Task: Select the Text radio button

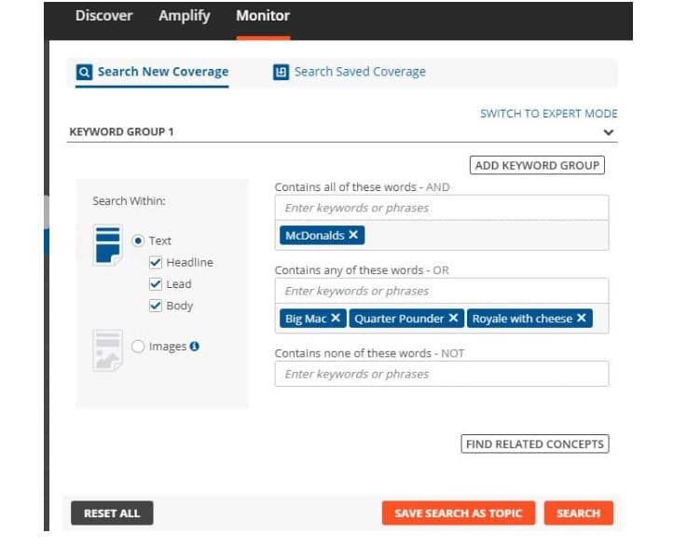Action: tap(138, 240)
